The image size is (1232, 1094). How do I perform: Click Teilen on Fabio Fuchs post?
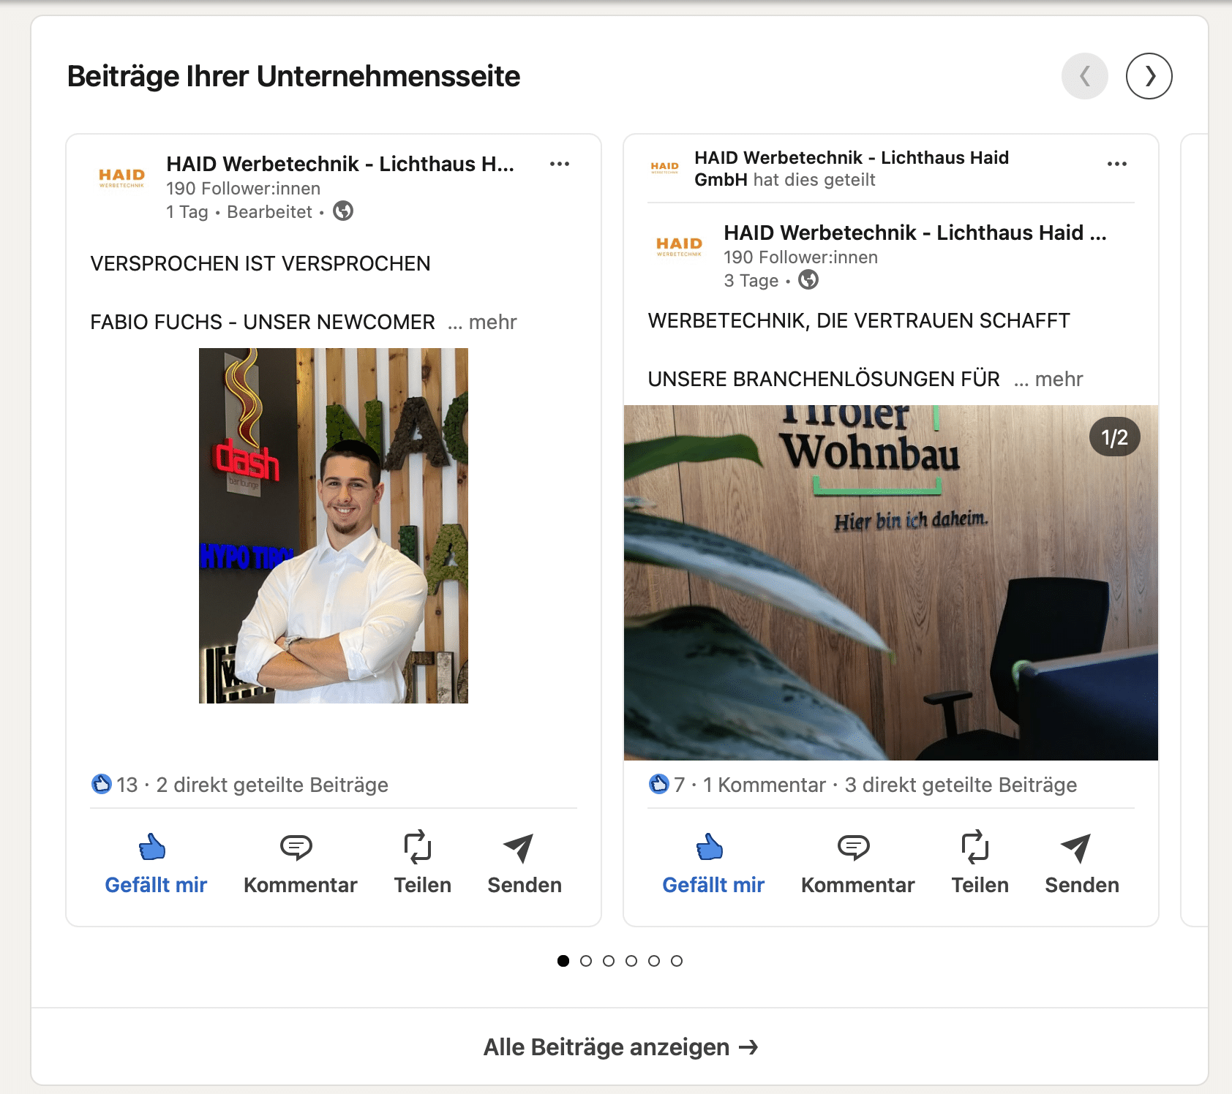tap(422, 864)
